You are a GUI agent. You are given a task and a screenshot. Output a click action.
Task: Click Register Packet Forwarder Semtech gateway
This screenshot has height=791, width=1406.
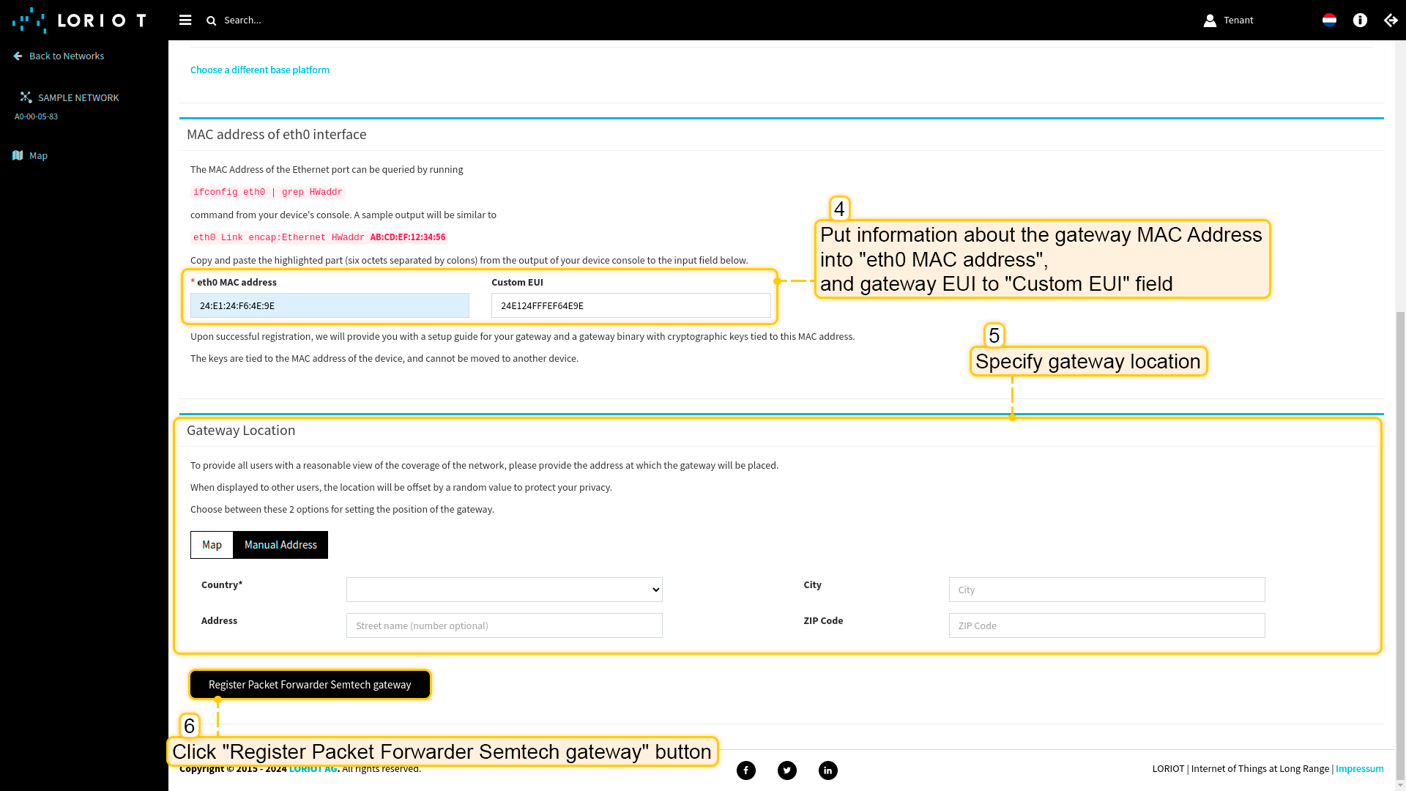[x=309, y=684]
